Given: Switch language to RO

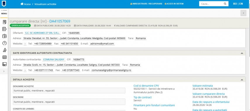Looking at the screenshot, I should (235, 4).
